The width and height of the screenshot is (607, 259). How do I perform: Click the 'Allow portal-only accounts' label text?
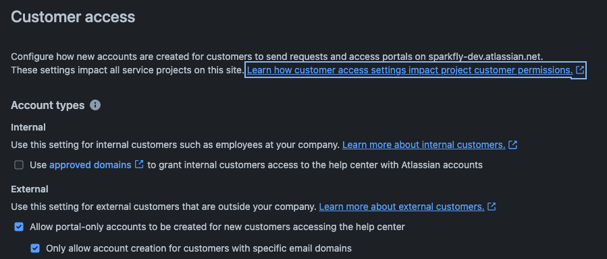pos(217,227)
